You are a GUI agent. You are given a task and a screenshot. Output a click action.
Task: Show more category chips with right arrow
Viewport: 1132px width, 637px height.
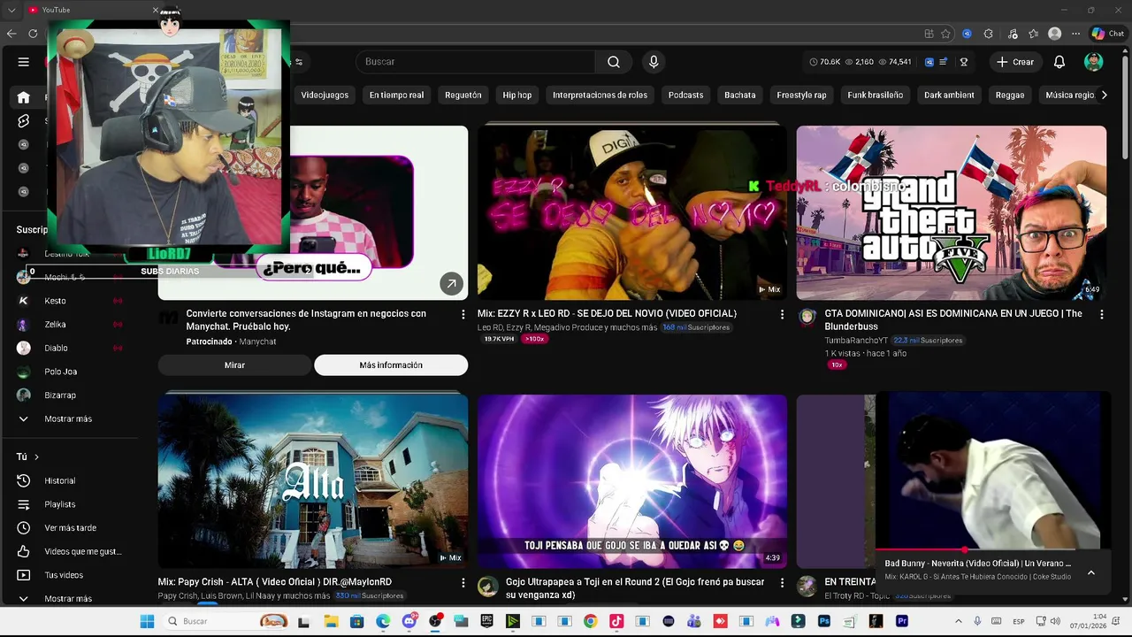pyautogui.click(x=1104, y=95)
